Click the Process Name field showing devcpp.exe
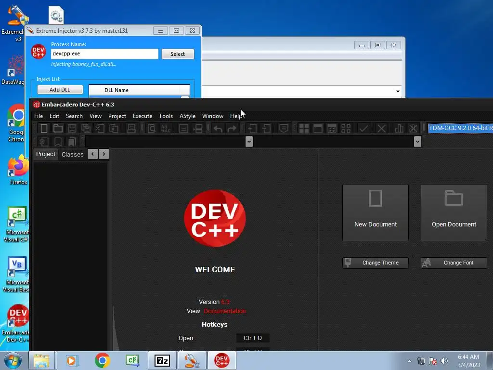 click(104, 54)
